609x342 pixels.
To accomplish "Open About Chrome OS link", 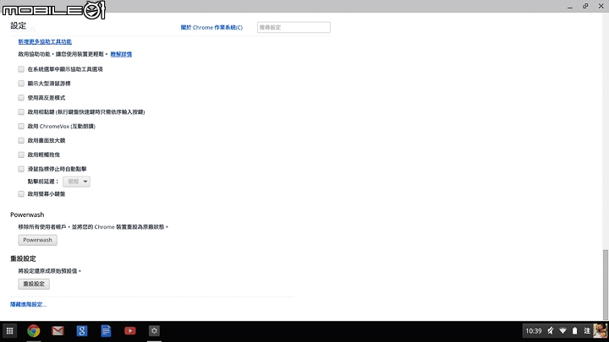I will [x=211, y=28].
